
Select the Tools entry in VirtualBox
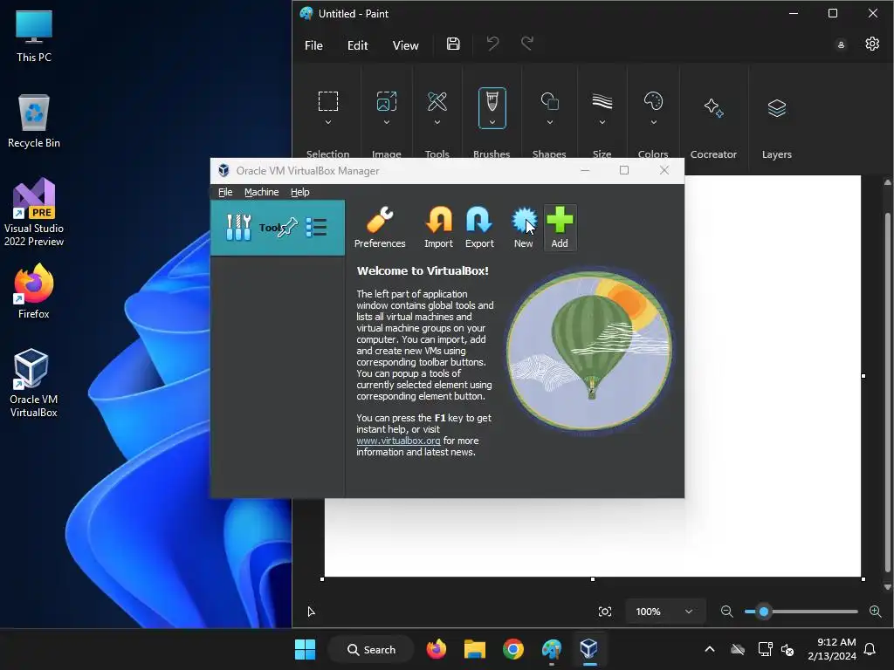(x=278, y=228)
